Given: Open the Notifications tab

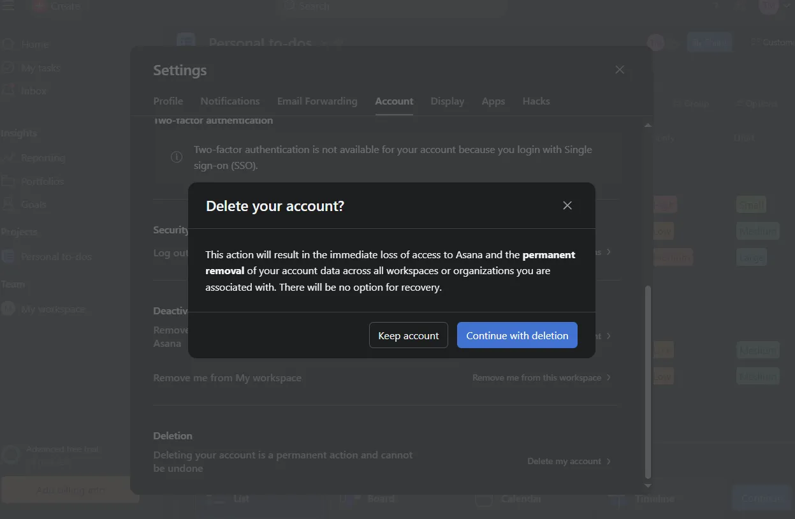Looking at the screenshot, I should point(230,101).
